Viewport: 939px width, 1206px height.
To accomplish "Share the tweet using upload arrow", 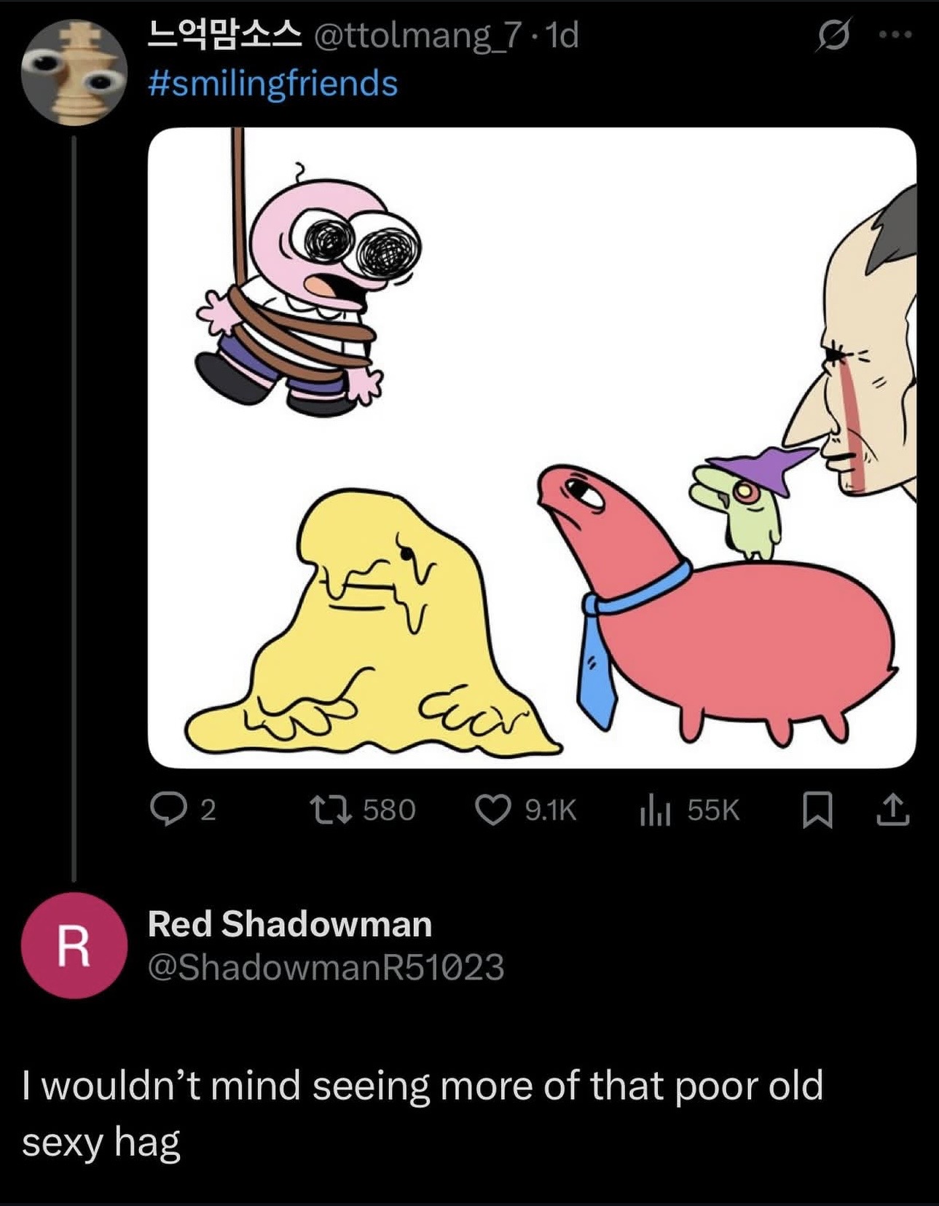I will pos(893,811).
